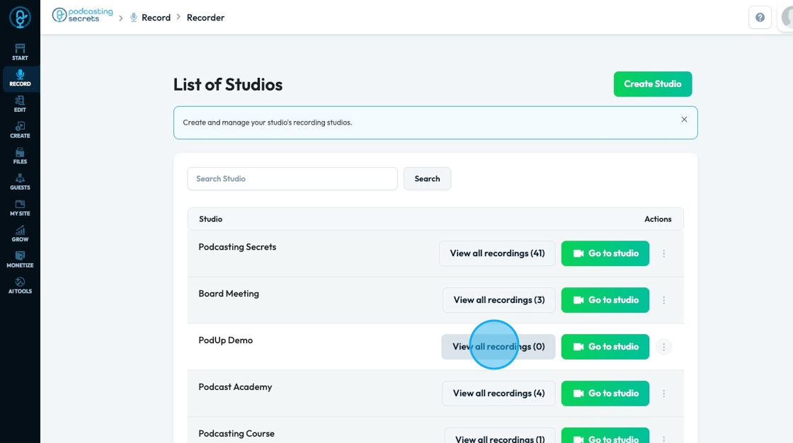The image size is (793, 443).
Task: Expand the three-dot menu for PodUp Demo
Action: tap(663, 347)
